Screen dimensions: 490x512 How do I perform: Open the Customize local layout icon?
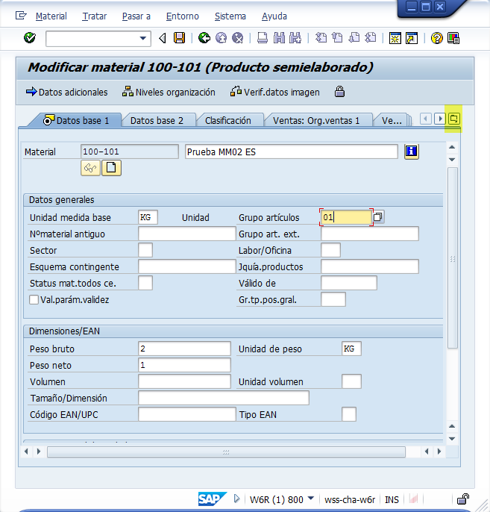click(x=453, y=38)
